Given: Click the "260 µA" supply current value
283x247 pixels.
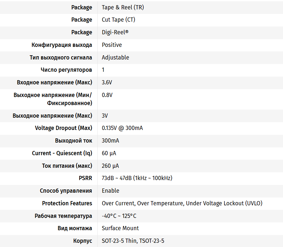Looking at the screenshot, I should point(110,166).
